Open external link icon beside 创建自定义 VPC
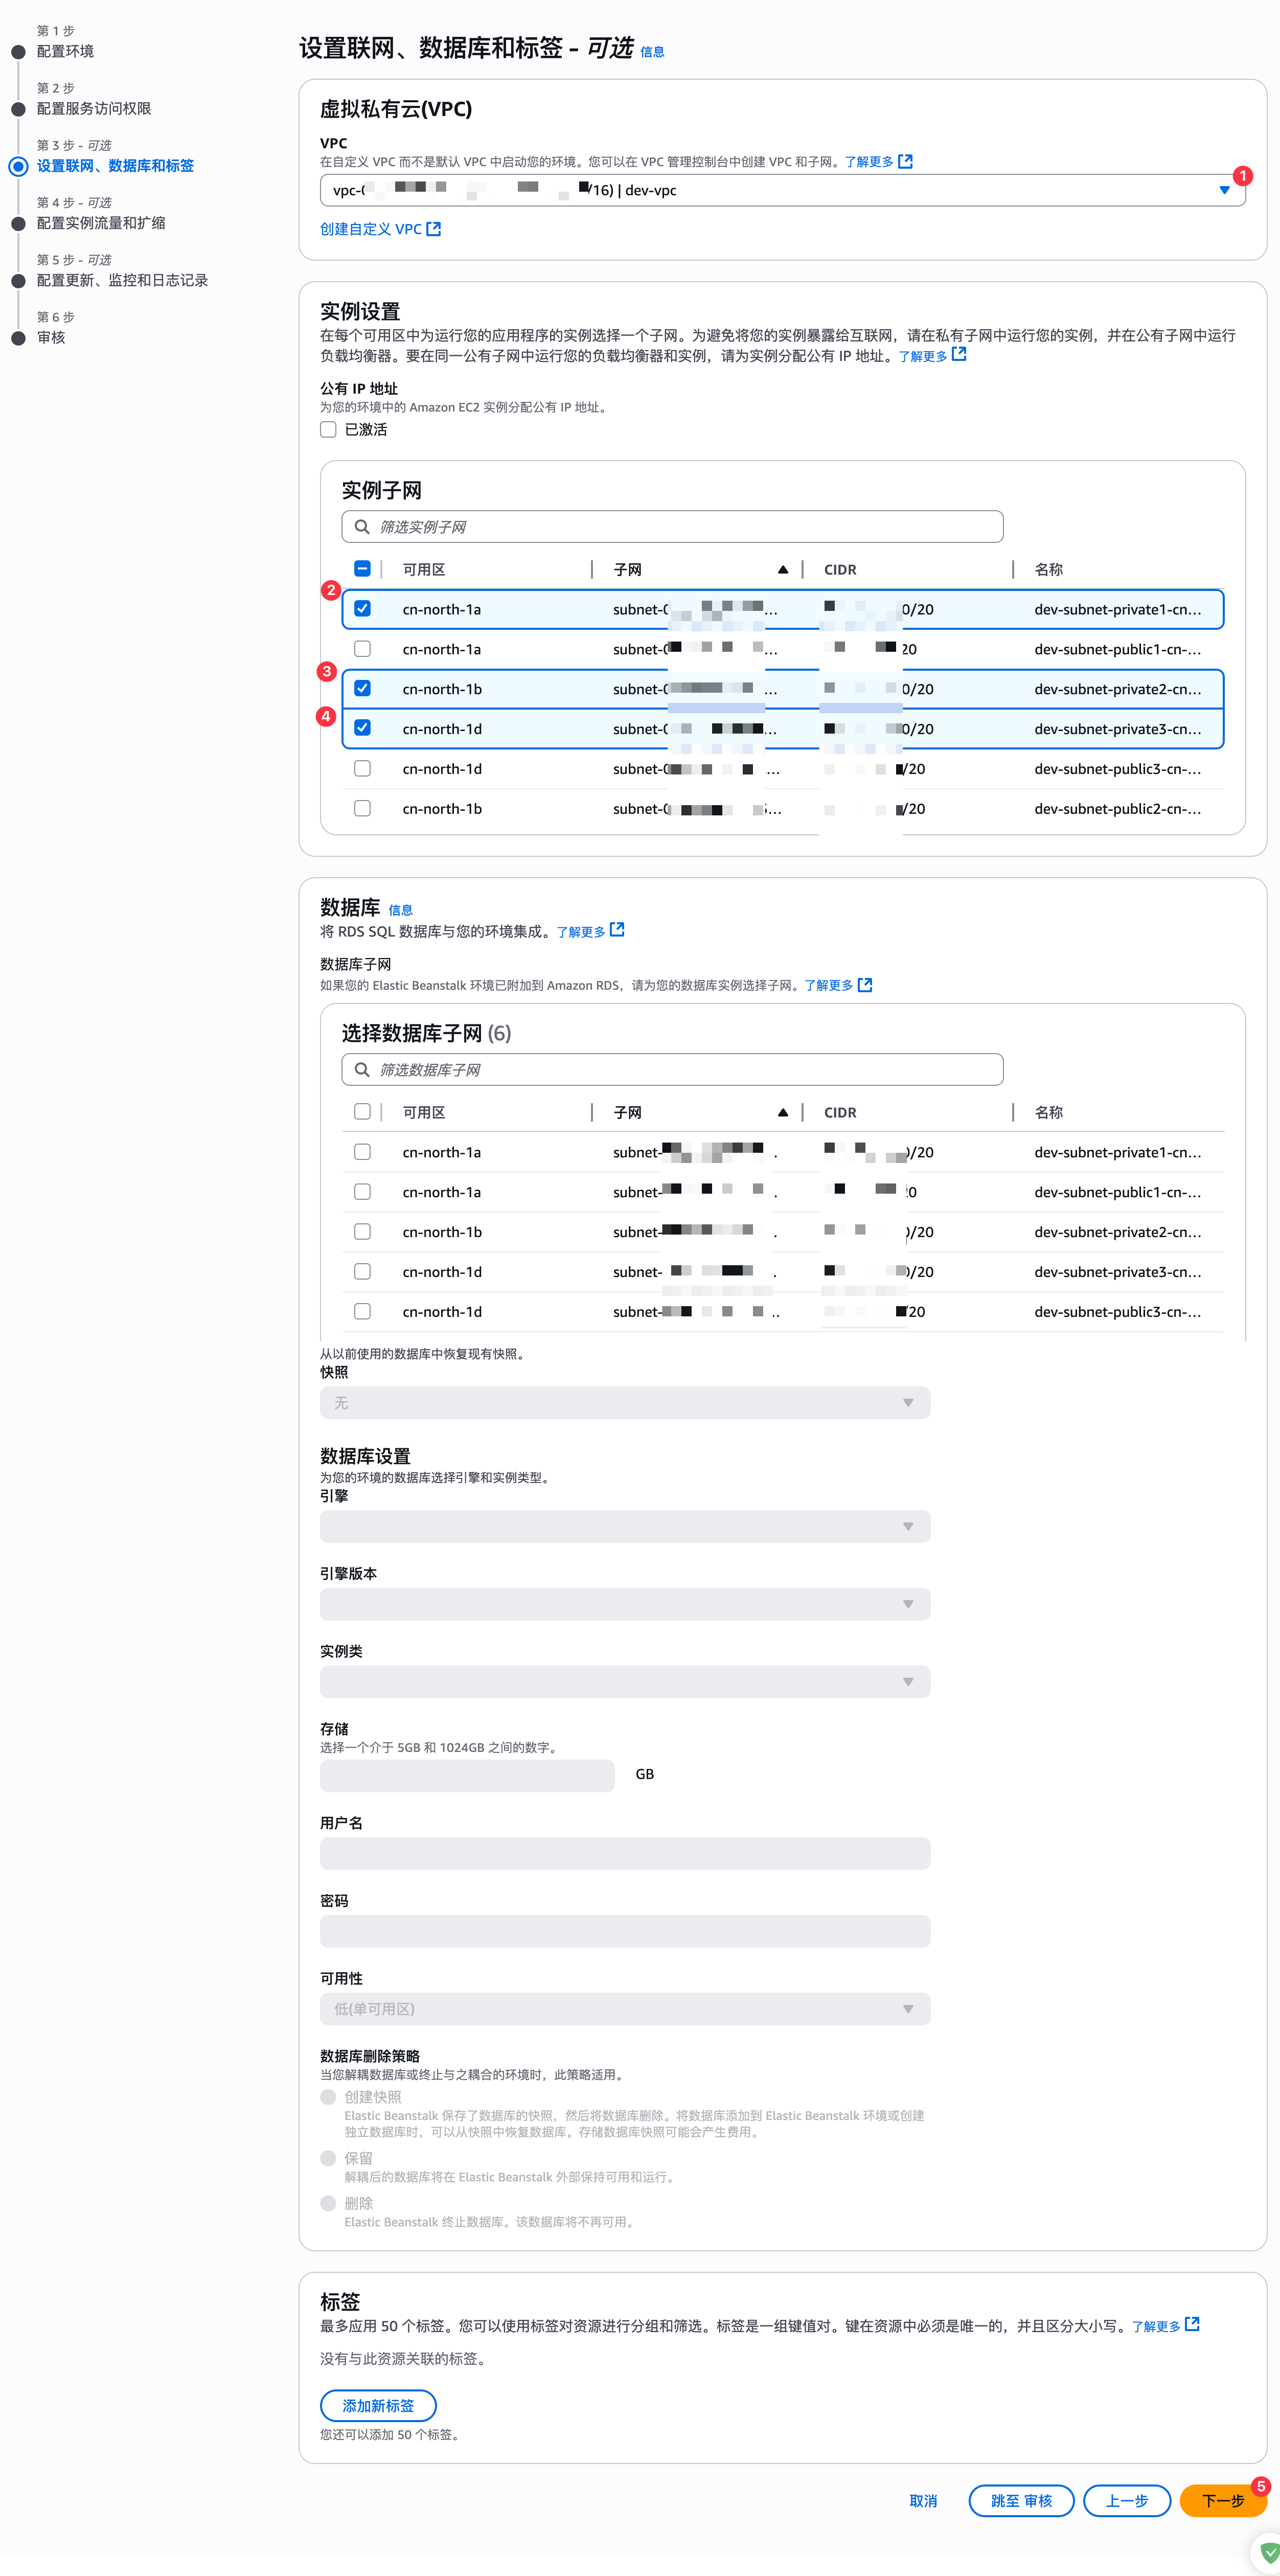The image size is (1280, 2576). point(433,229)
